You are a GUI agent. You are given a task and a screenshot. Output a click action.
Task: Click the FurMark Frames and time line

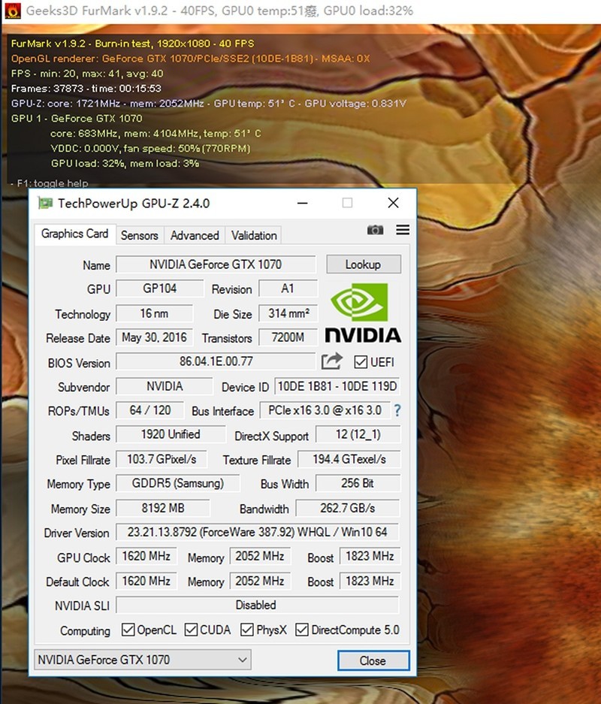(86, 89)
